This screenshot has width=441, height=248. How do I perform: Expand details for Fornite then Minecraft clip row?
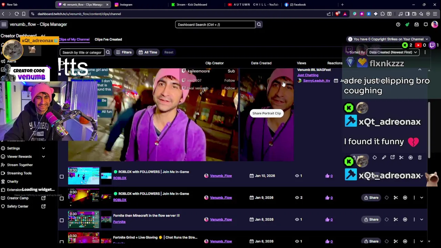421,219
